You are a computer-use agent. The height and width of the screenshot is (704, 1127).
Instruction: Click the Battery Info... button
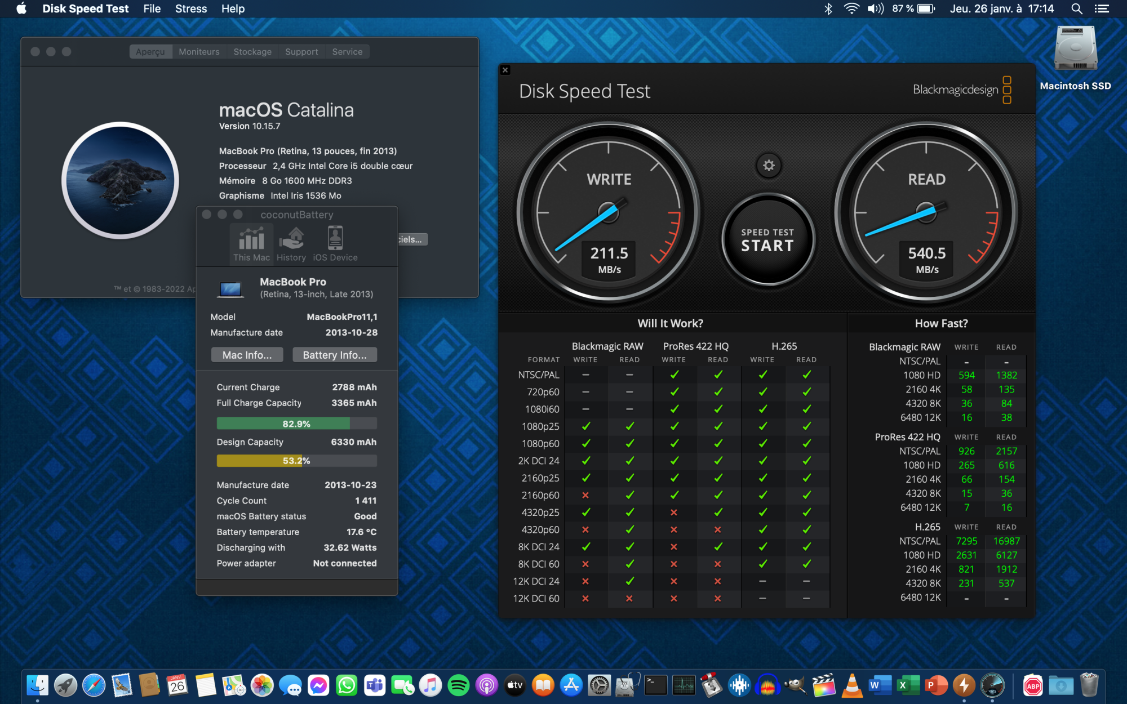point(335,355)
